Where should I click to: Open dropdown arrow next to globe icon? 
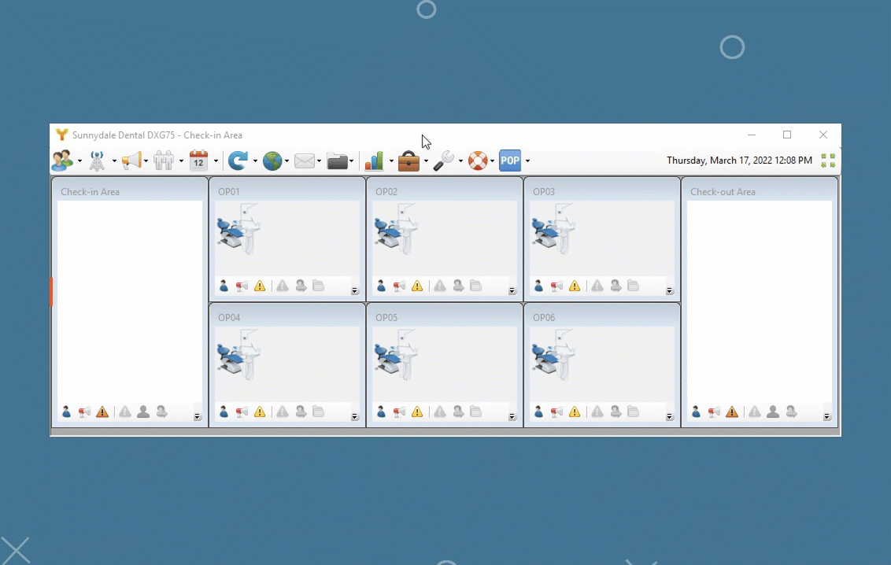tap(287, 161)
